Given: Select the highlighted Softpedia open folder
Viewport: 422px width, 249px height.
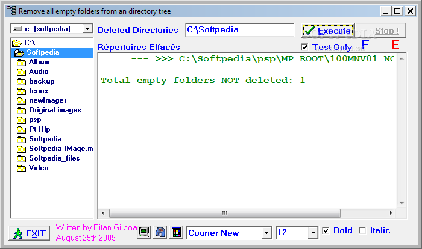Looking at the screenshot, I should click(52, 52).
